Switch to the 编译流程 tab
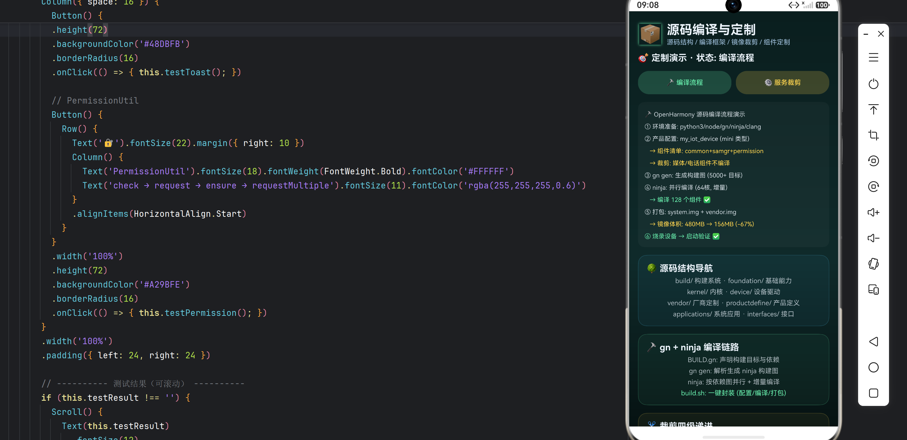The image size is (907, 440). click(x=684, y=82)
